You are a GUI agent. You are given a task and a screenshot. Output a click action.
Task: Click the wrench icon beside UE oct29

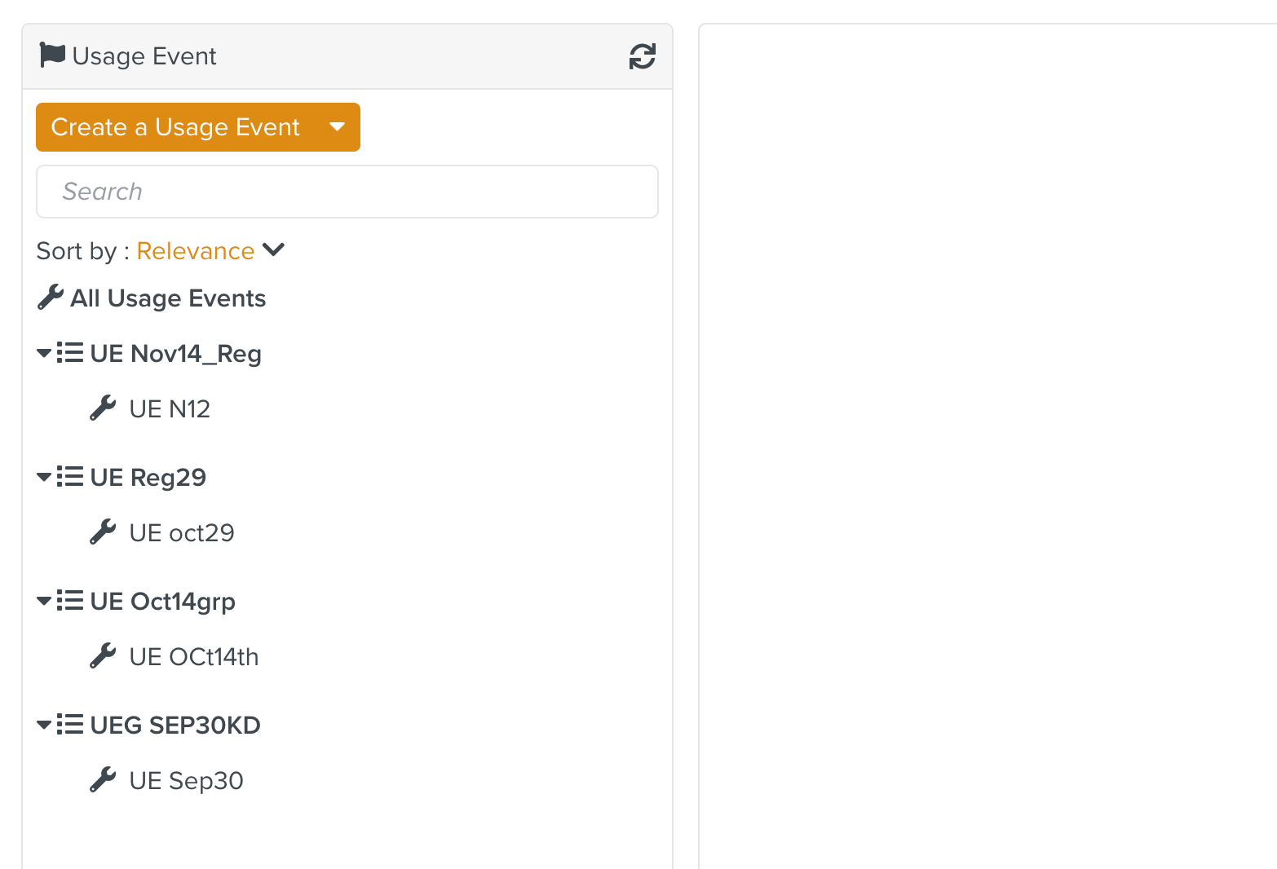tap(103, 532)
